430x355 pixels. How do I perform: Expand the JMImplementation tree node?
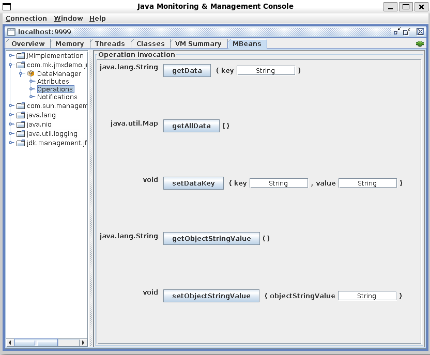[11, 56]
